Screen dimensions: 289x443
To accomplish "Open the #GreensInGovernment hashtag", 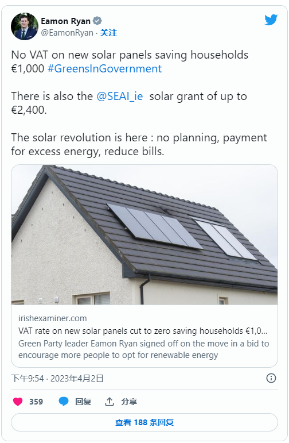I will click(104, 68).
